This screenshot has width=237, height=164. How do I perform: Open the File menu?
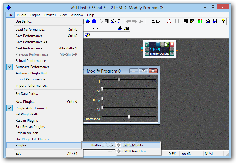10,15
